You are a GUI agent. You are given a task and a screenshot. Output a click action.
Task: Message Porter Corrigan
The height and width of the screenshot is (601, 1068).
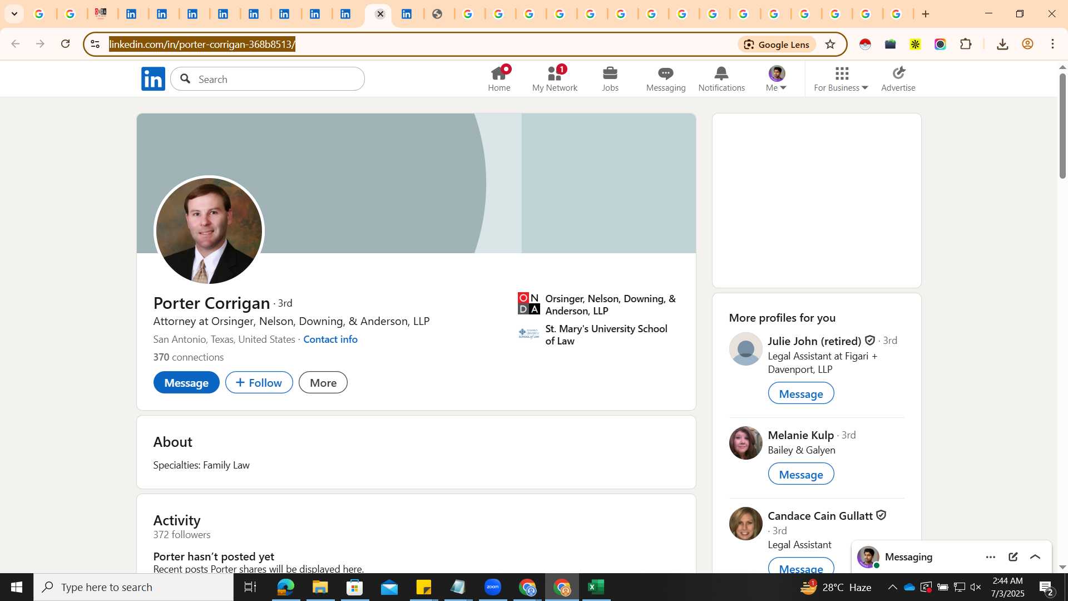[186, 382]
